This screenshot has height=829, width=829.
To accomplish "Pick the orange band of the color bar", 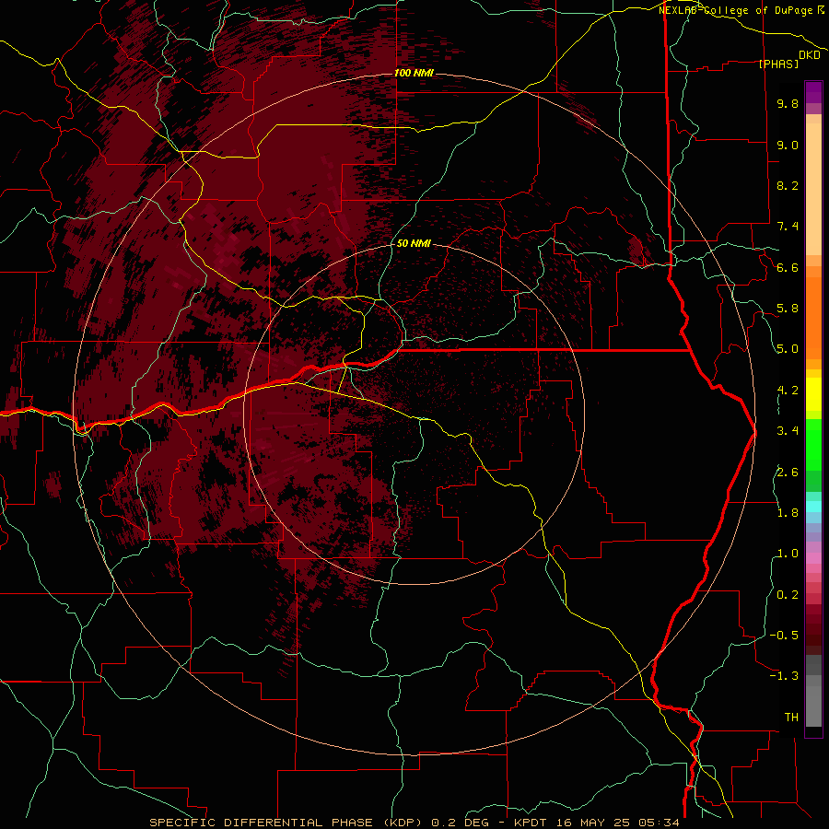I will pyautogui.click(x=813, y=317).
